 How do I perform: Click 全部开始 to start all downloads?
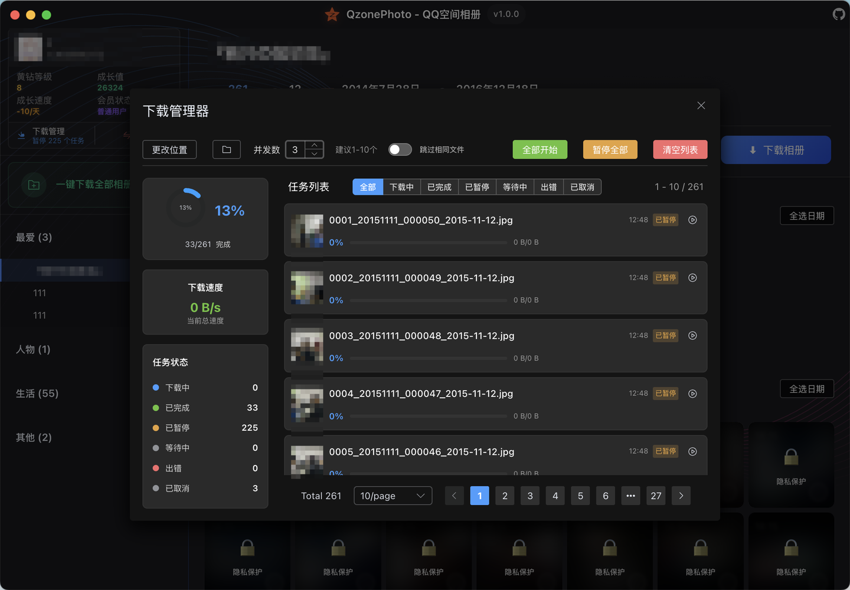point(540,149)
